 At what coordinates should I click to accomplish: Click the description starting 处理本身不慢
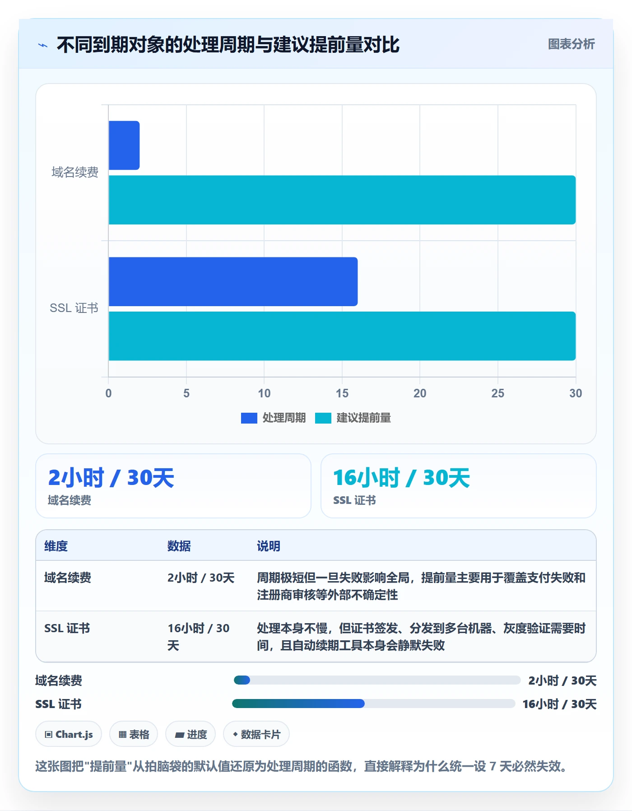point(421,637)
